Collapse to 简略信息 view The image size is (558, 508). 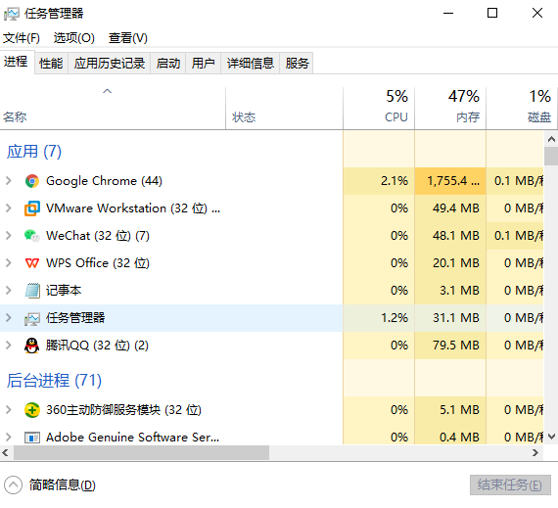pos(50,485)
